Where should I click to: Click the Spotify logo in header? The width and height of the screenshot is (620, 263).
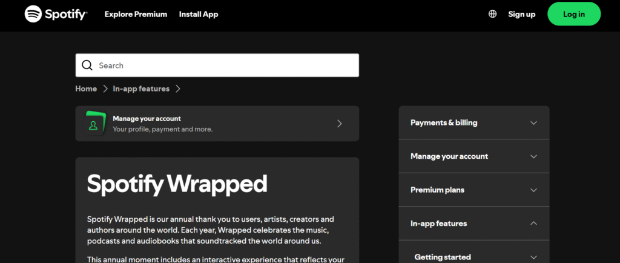tap(56, 14)
